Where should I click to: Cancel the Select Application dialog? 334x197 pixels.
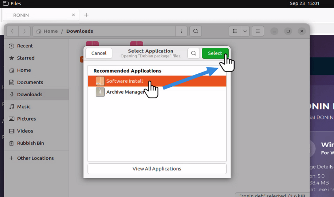(99, 53)
